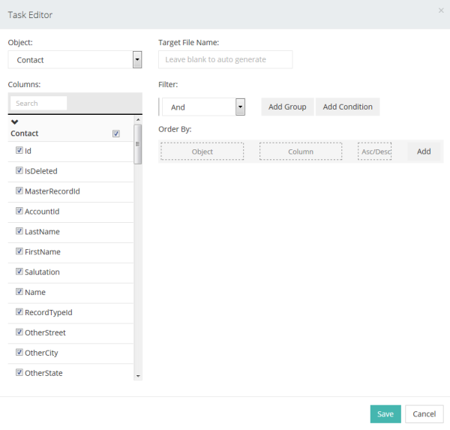Viewport: 450px width, 430px height.
Task: Click the columns Search box
Action: (40, 104)
